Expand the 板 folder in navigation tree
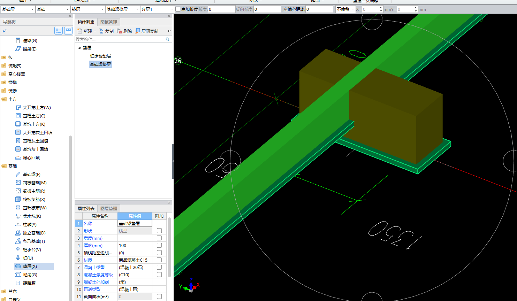Viewport: 517px width, 301px height. [4, 57]
